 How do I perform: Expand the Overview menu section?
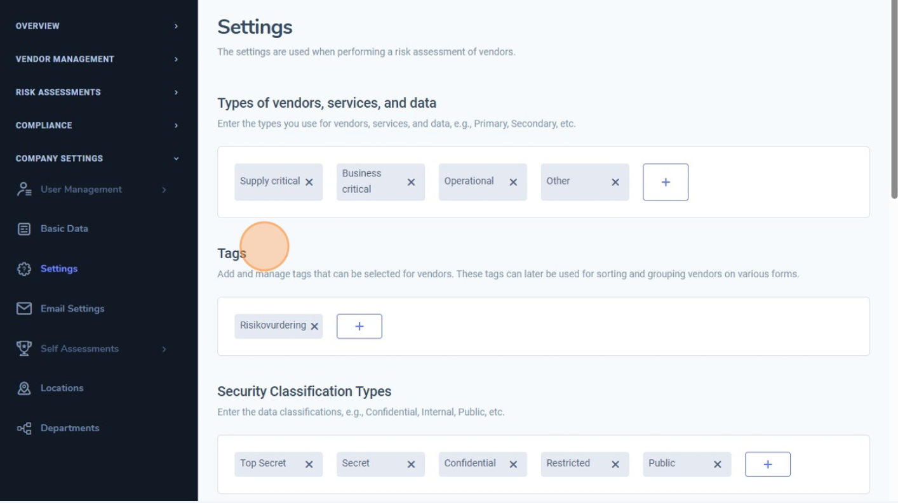click(97, 26)
